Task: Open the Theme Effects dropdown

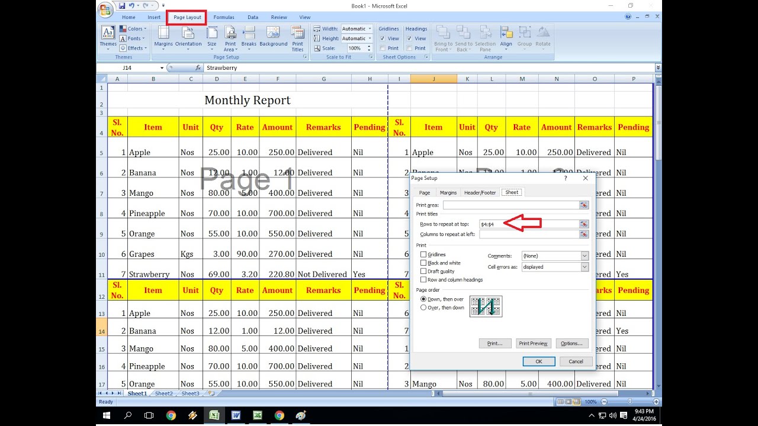Action: pos(133,48)
